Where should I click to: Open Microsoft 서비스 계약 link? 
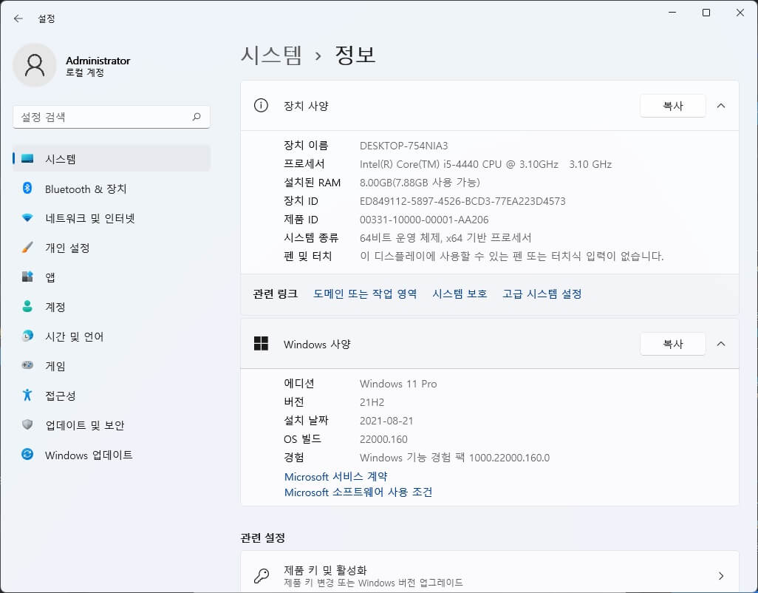pos(336,476)
